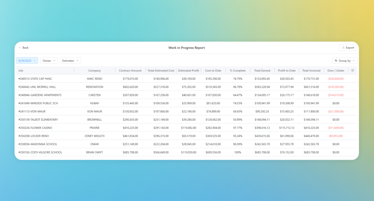Click profit to date $27,955.78

287,144
